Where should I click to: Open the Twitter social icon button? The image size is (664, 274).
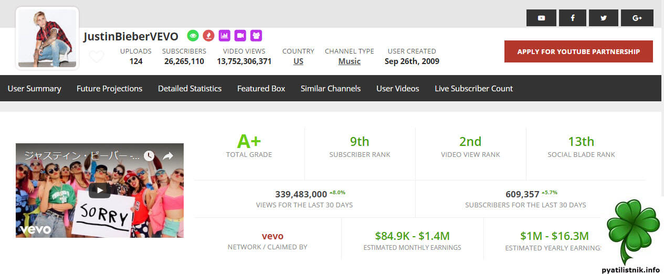604,18
